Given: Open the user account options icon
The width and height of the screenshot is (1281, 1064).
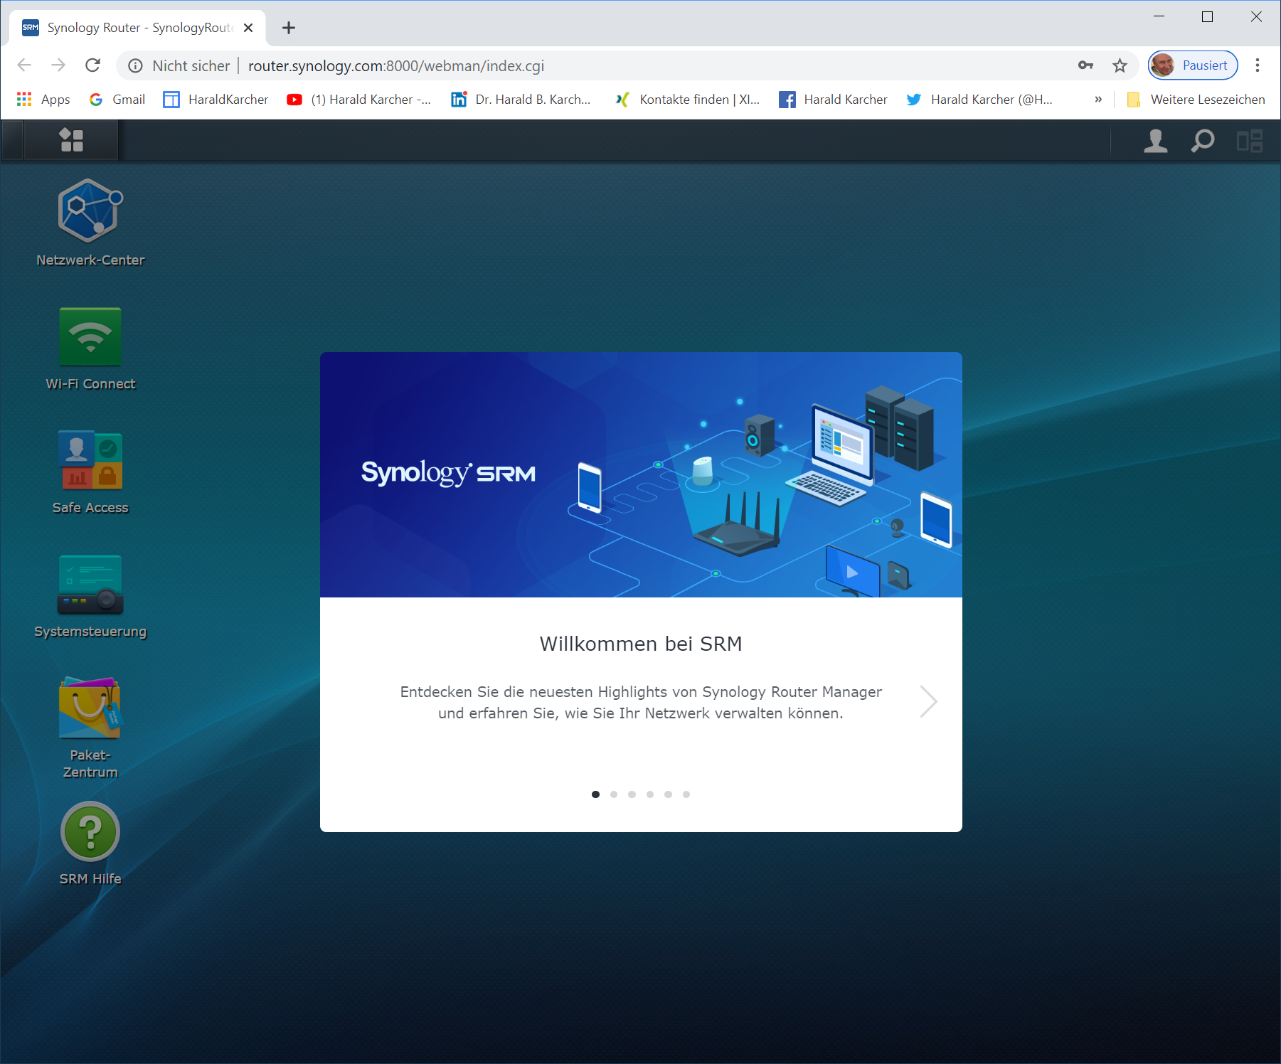Looking at the screenshot, I should [x=1156, y=141].
